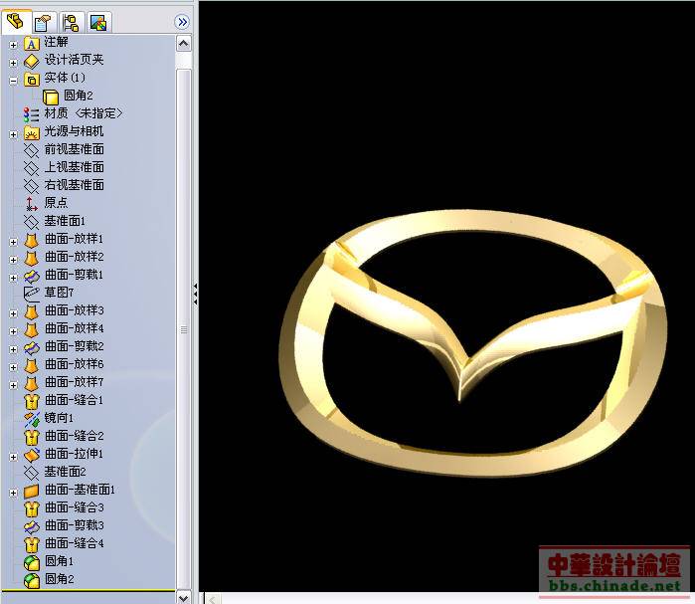Click the panel splitter collapse handle

[196, 294]
